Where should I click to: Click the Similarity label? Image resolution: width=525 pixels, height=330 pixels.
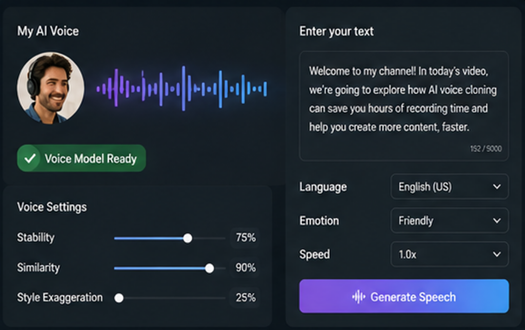tap(38, 268)
